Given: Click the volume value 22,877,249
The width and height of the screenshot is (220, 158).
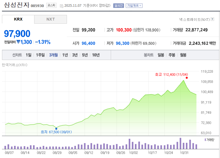Looking at the screenshot, I should 197,30.
